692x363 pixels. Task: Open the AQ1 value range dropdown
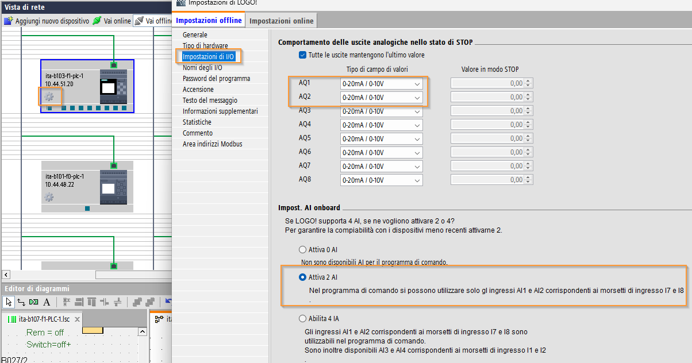[x=382, y=84]
